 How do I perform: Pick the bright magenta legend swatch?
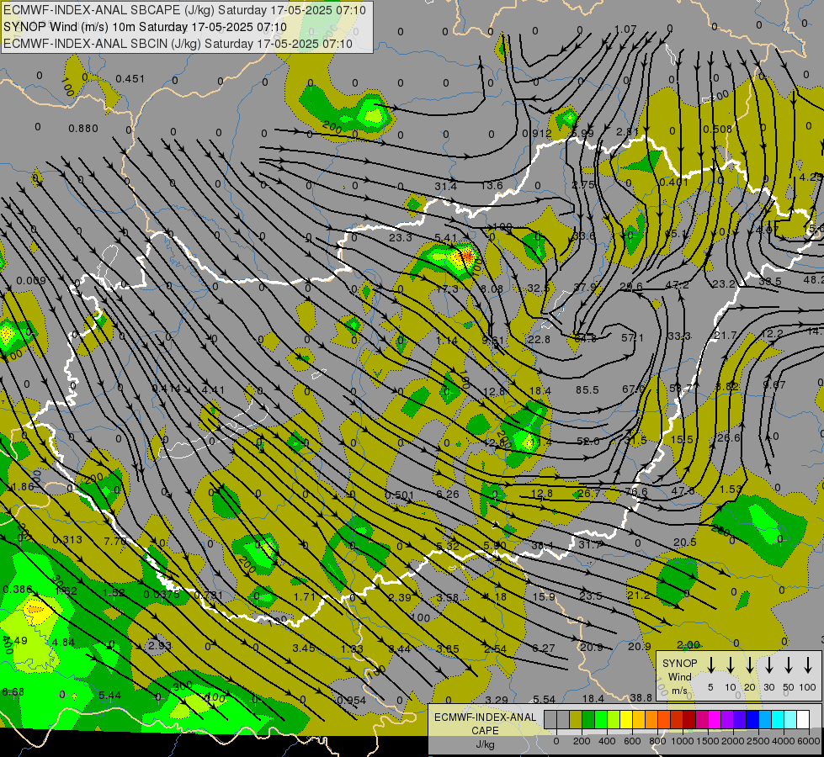coord(715,719)
